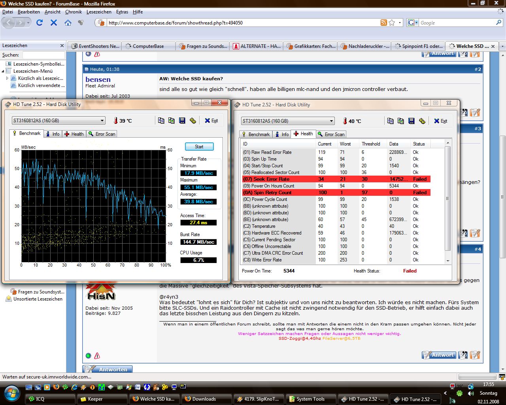Click edit-note icon in post #4 footer
The height and width of the screenshot is (405, 506).
coord(475,355)
